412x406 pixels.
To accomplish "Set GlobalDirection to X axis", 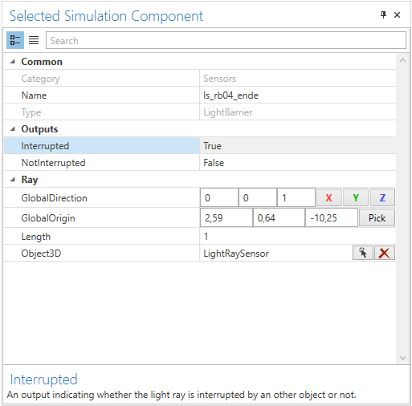I will pyautogui.click(x=328, y=197).
